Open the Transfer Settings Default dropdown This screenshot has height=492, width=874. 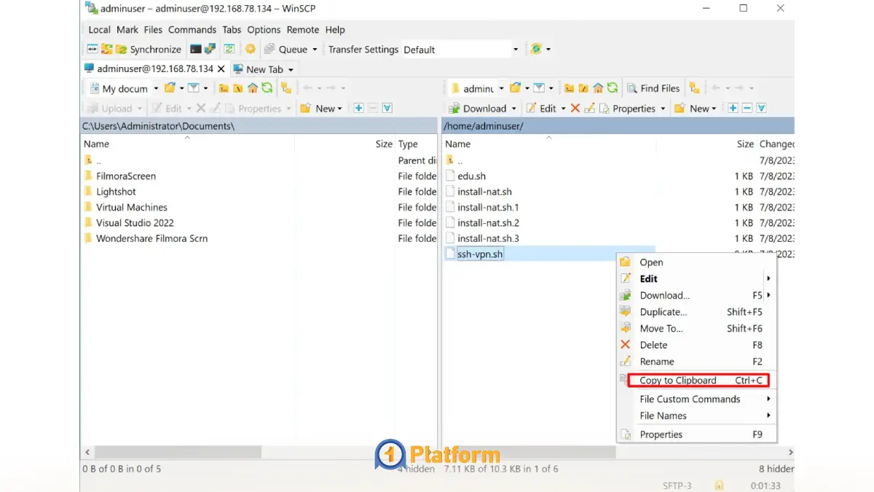515,50
